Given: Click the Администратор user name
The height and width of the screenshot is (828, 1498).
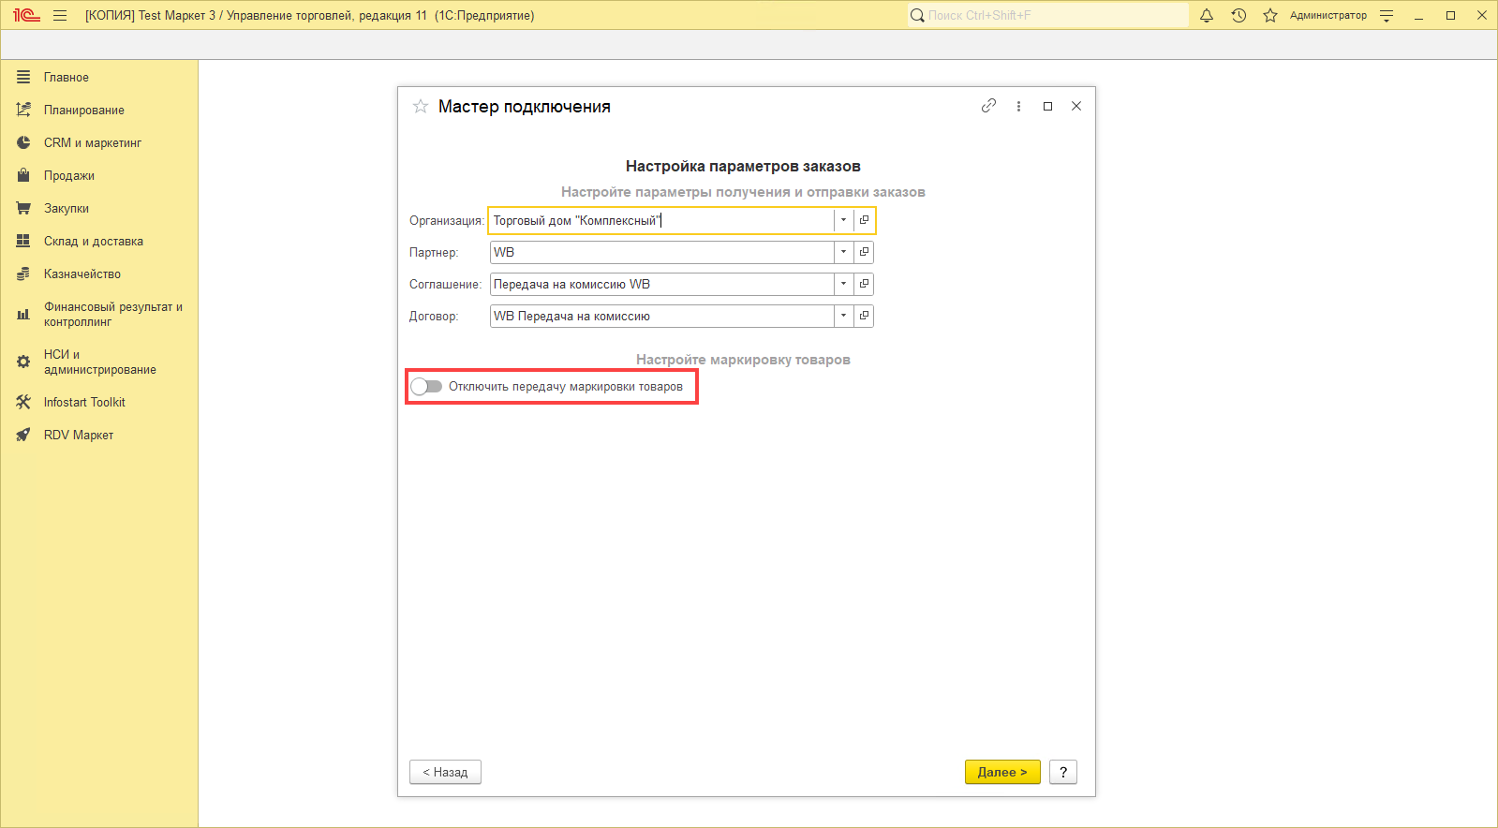Looking at the screenshot, I should pos(1327,15).
